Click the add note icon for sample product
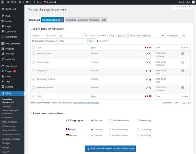Image resolution: width=196 pixels, height=154 pixels. coord(183,54)
